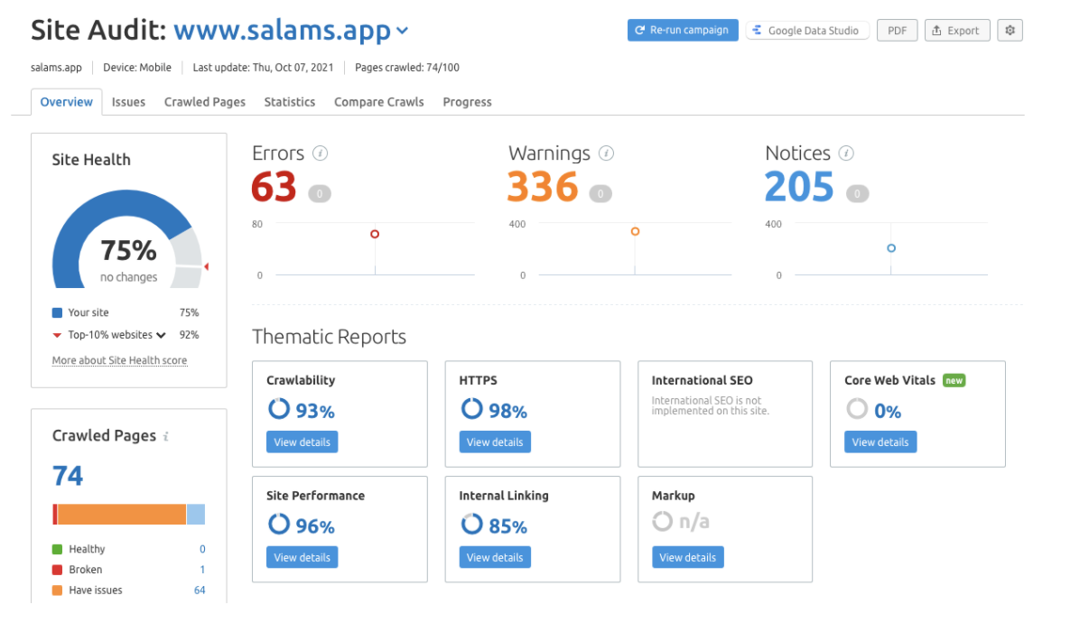Open the Compare Crawls tab
Image resolution: width=1089 pixels, height=632 pixels.
click(378, 102)
